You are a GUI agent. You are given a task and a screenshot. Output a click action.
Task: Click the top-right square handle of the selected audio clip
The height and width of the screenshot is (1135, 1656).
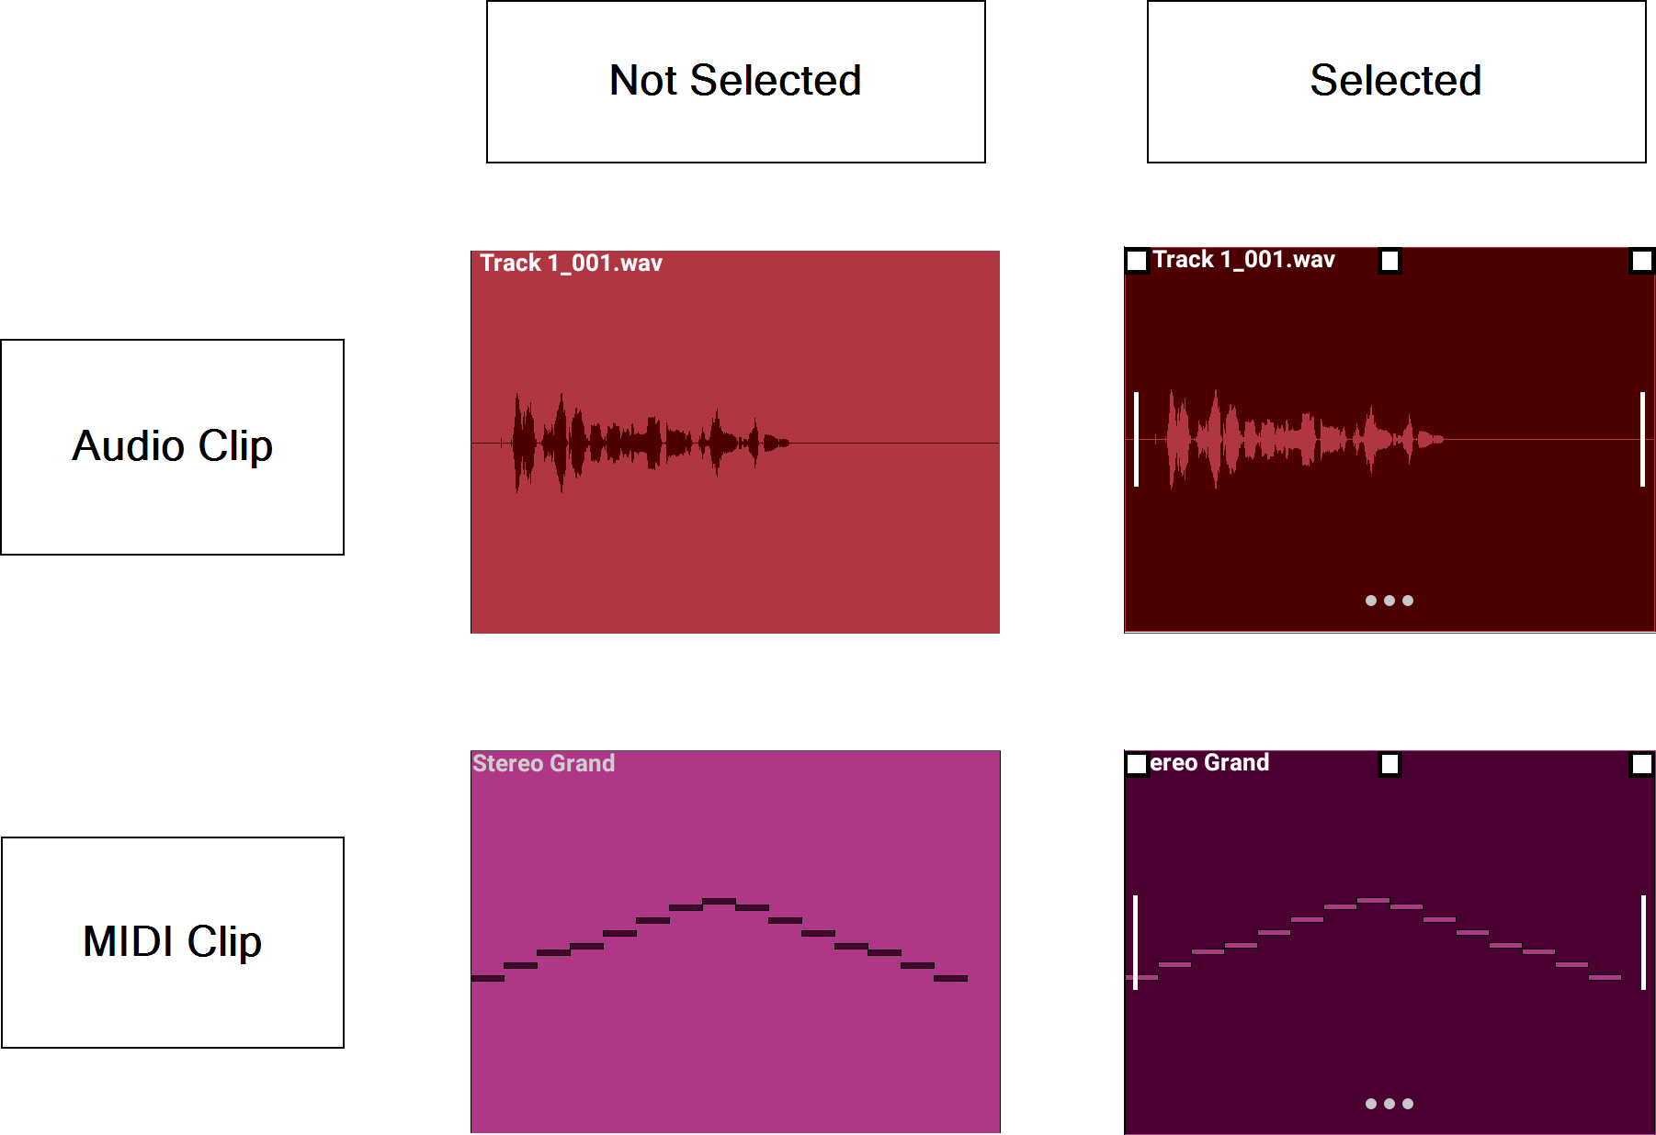coord(1641,261)
